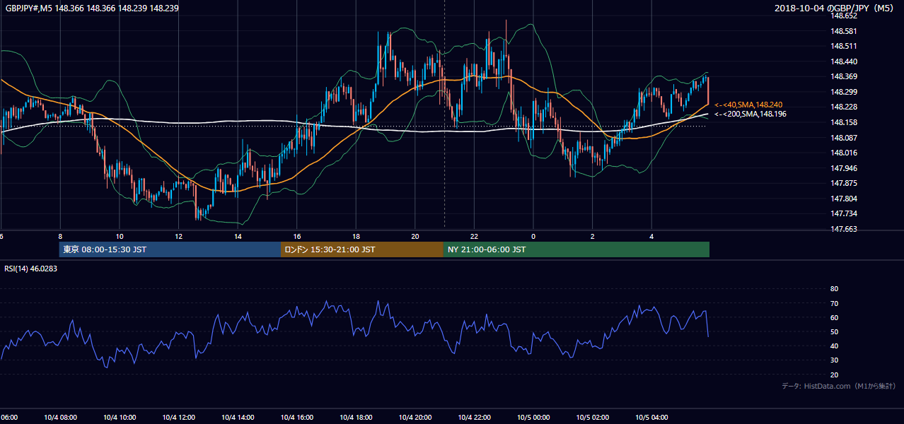Click the 10/4 22:00 time axis label
The width and height of the screenshot is (904, 424).
point(474,418)
